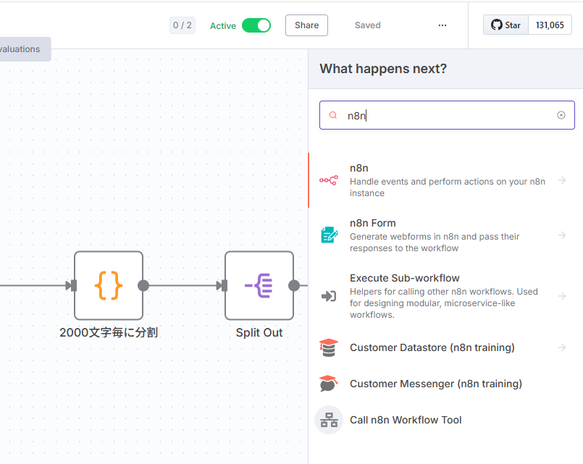Click 'Handle events and perform actions' description
Screen dimensions: 583x464
tap(448, 187)
